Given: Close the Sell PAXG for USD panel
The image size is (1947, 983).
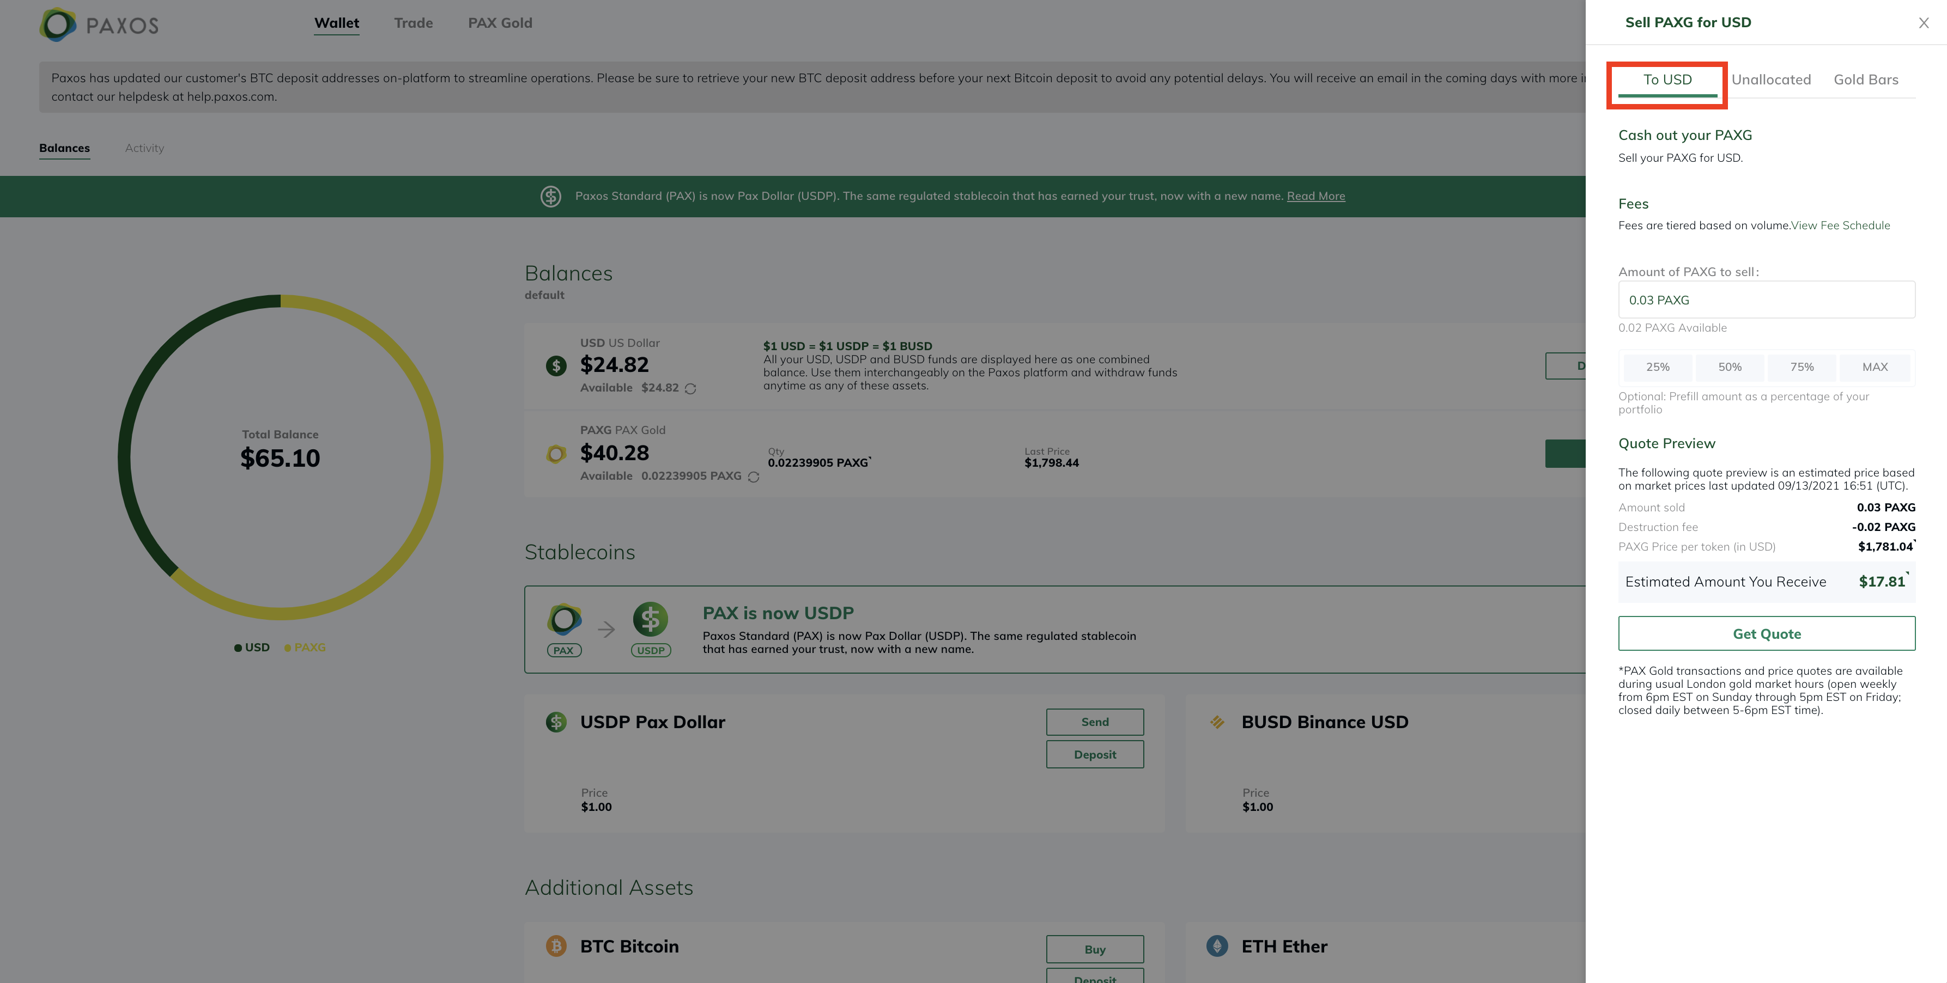Looking at the screenshot, I should point(1924,23).
